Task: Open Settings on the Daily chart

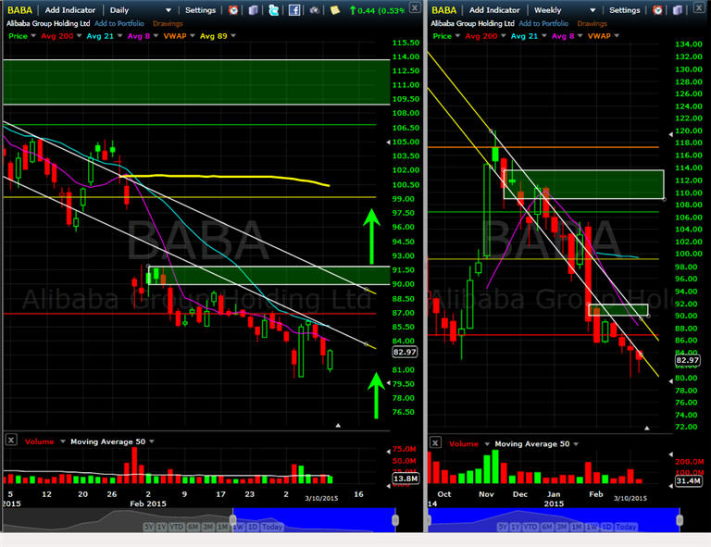Action: pos(200,10)
